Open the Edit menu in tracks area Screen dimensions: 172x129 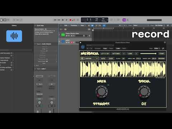click(x=66, y=25)
